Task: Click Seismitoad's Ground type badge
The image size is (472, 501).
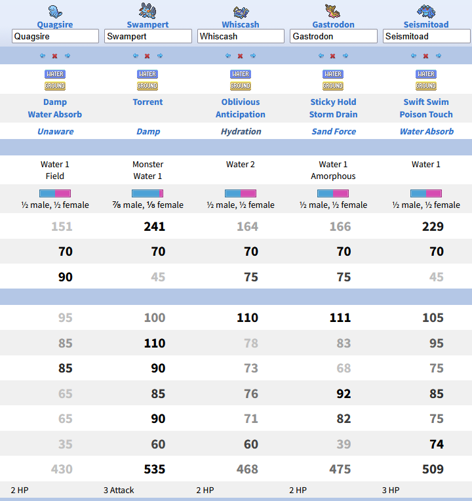Action: [x=426, y=86]
